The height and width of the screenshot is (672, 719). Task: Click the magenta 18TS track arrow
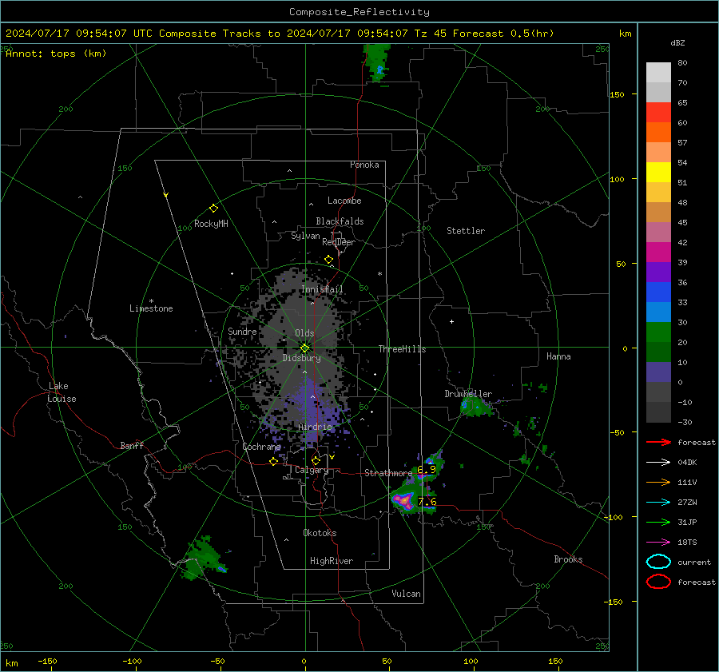click(x=658, y=543)
